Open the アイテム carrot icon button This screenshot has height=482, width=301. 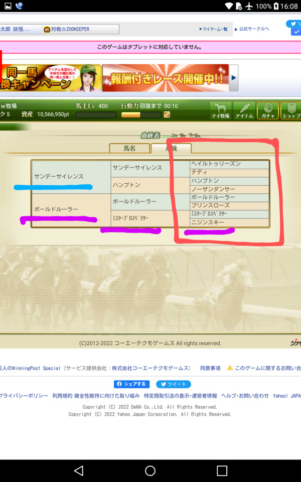pyautogui.click(x=244, y=110)
